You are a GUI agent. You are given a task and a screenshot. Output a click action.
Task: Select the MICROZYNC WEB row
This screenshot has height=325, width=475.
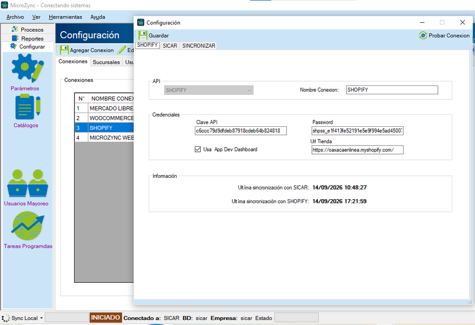104,137
